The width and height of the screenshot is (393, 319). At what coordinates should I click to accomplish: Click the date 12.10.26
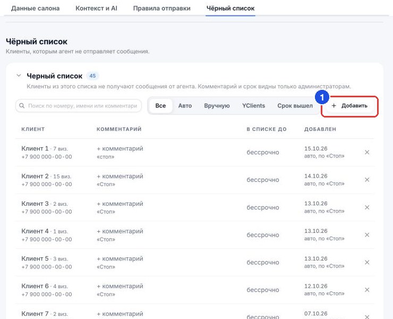point(316,286)
